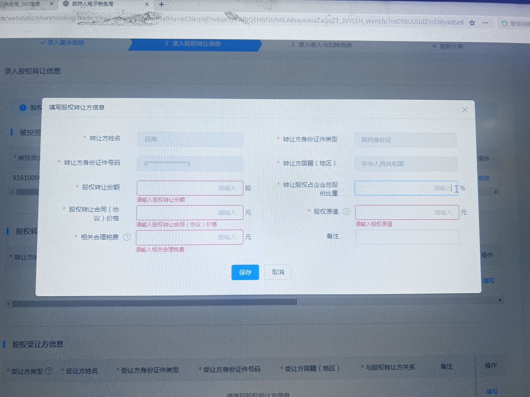Close the 填写股权转让方信息 dialog

[464, 110]
